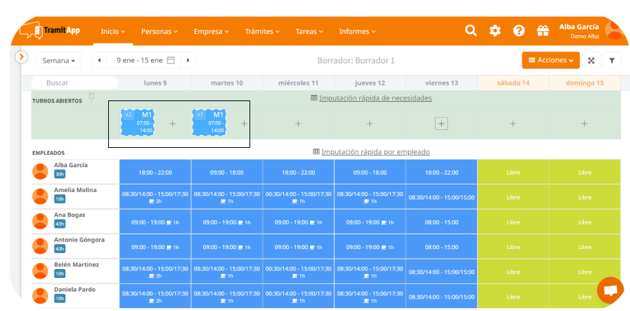Toggle fullscreen expand icon
This screenshot has height=311, width=630.
(x=591, y=61)
